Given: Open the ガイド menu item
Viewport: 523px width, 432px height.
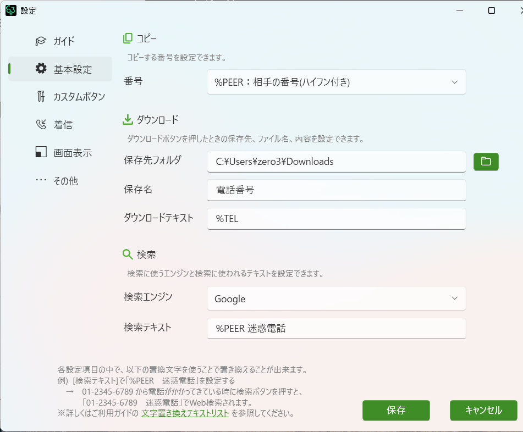Looking at the screenshot, I should click(x=63, y=41).
